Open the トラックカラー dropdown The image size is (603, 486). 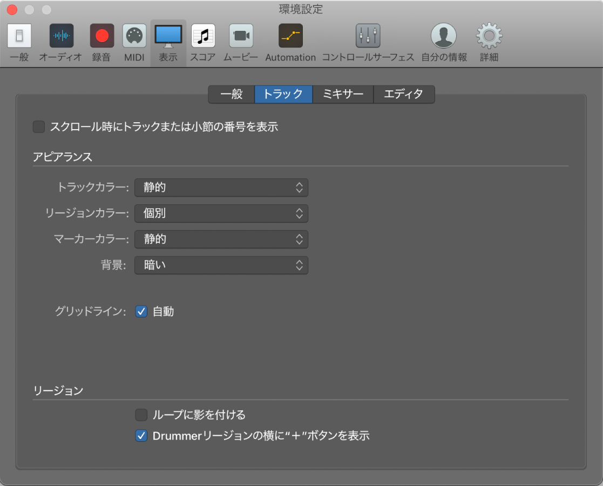221,187
